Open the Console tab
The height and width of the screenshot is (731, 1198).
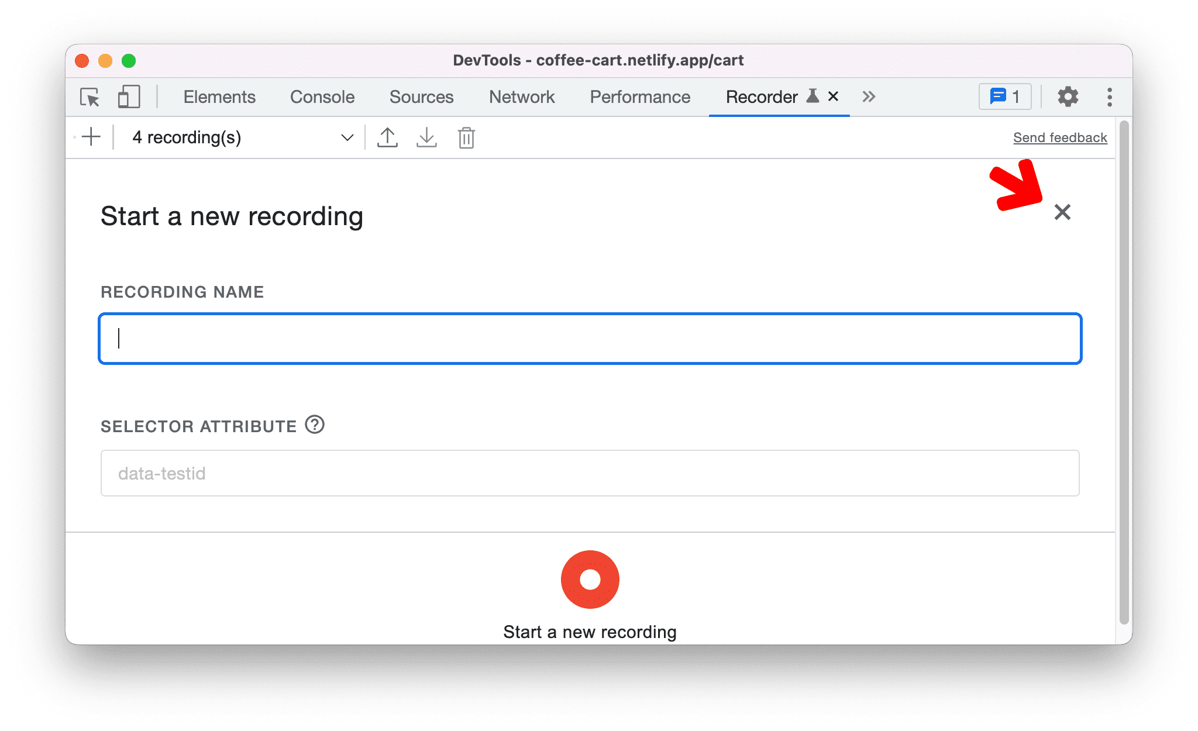point(322,95)
